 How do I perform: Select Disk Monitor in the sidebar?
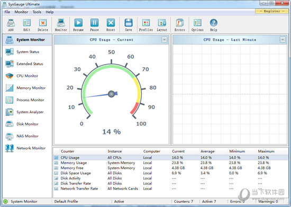28,124
